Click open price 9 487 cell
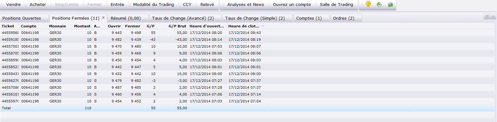 [x=117, y=87]
